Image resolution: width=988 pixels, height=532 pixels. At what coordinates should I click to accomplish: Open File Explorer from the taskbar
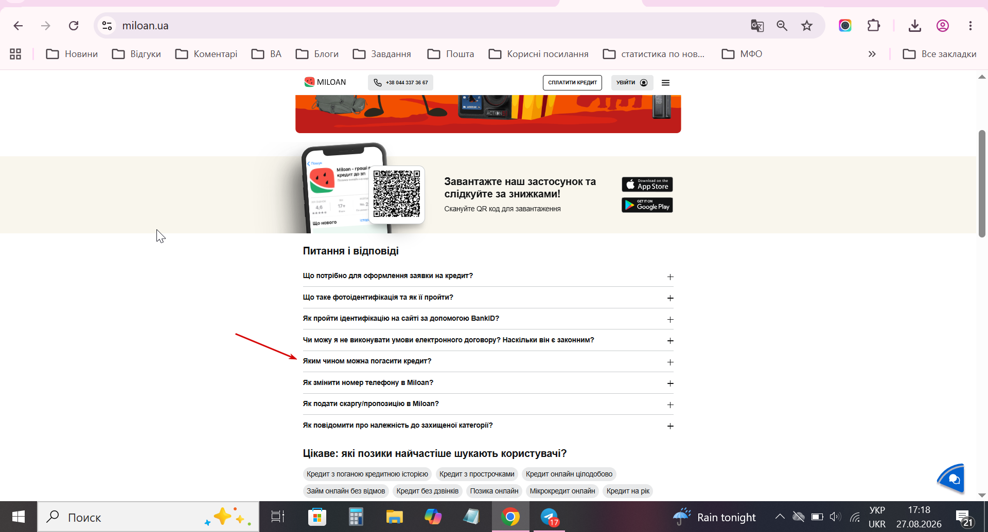[394, 517]
